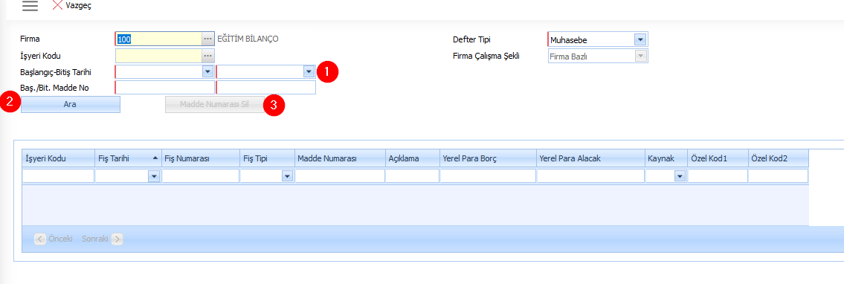Click the Kaynak column header

pyautogui.click(x=666, y=158)
